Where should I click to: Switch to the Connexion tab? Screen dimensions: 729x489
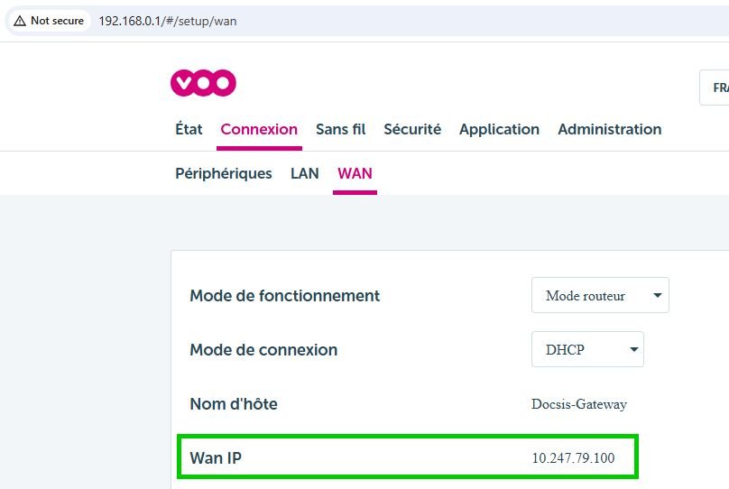coord(259,129)
